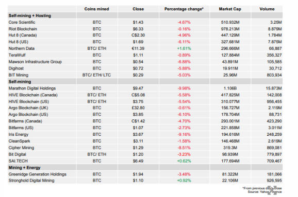Image resolution: width=298 pixels, height=197 pixels.
Task: Select Stronghold Digital Mining row name
Action: click(x=31, y=181)
